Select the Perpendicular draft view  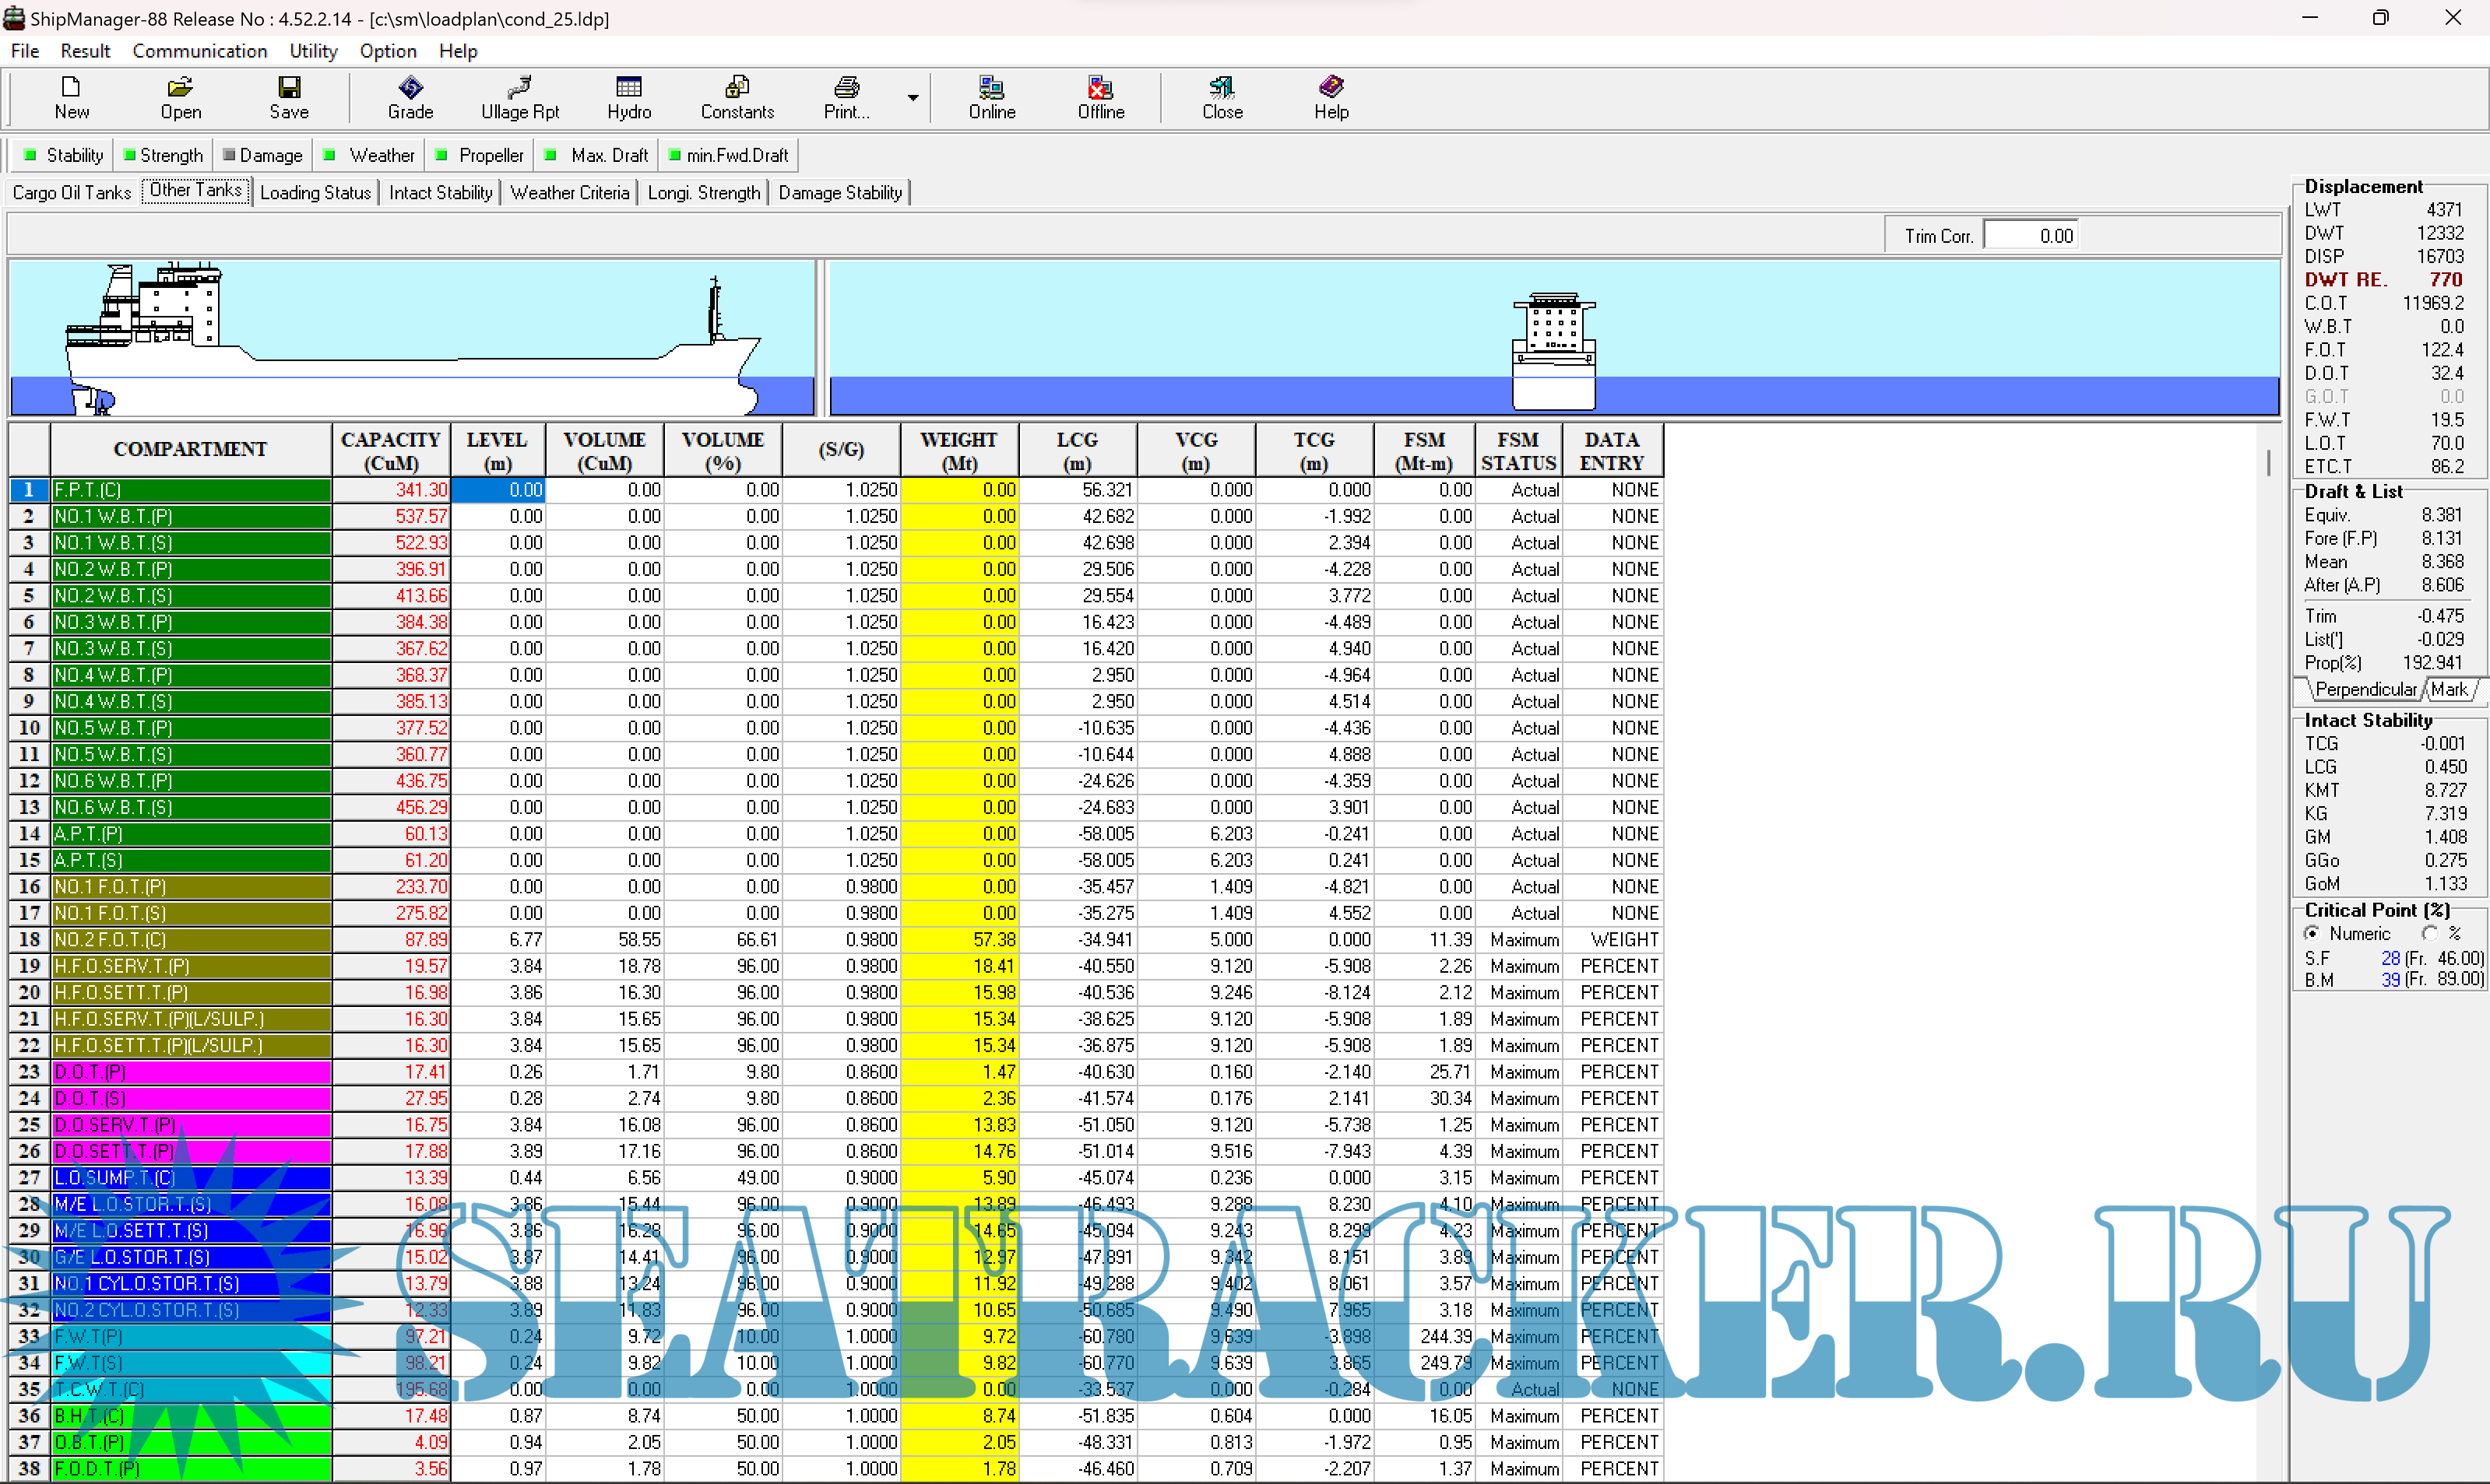point(2365,689)
